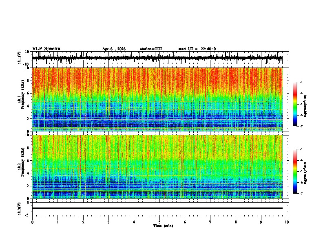Click the date "Apr. 6, 2026" in header
This screenshot has height=249, width=323.
point(114,49)
